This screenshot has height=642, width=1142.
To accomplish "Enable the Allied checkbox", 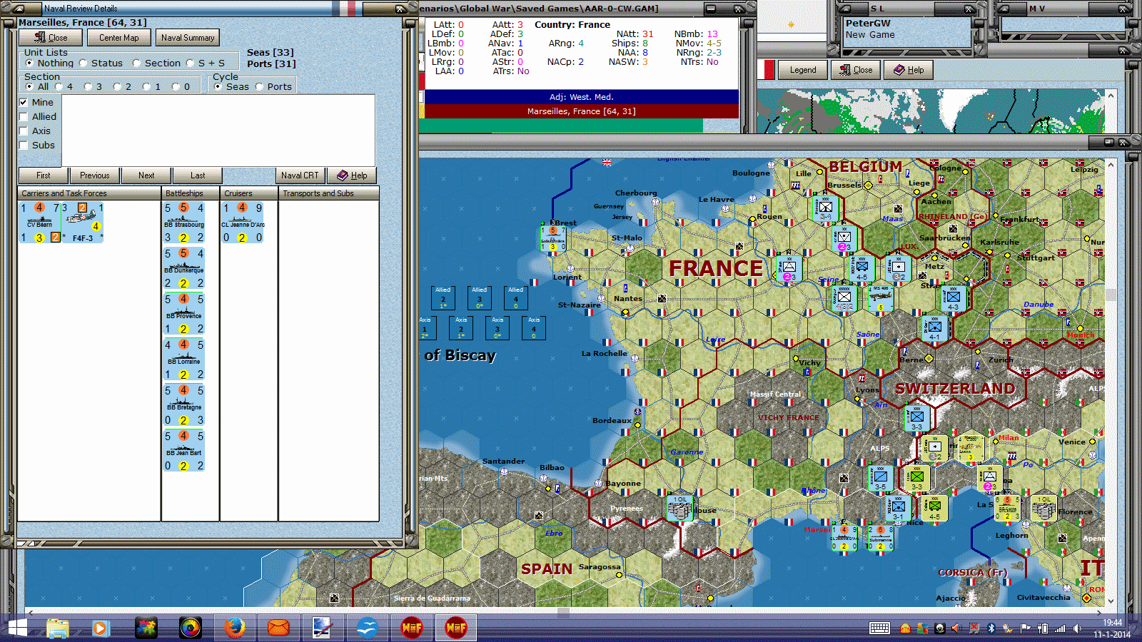I will (x=24, y=117).
